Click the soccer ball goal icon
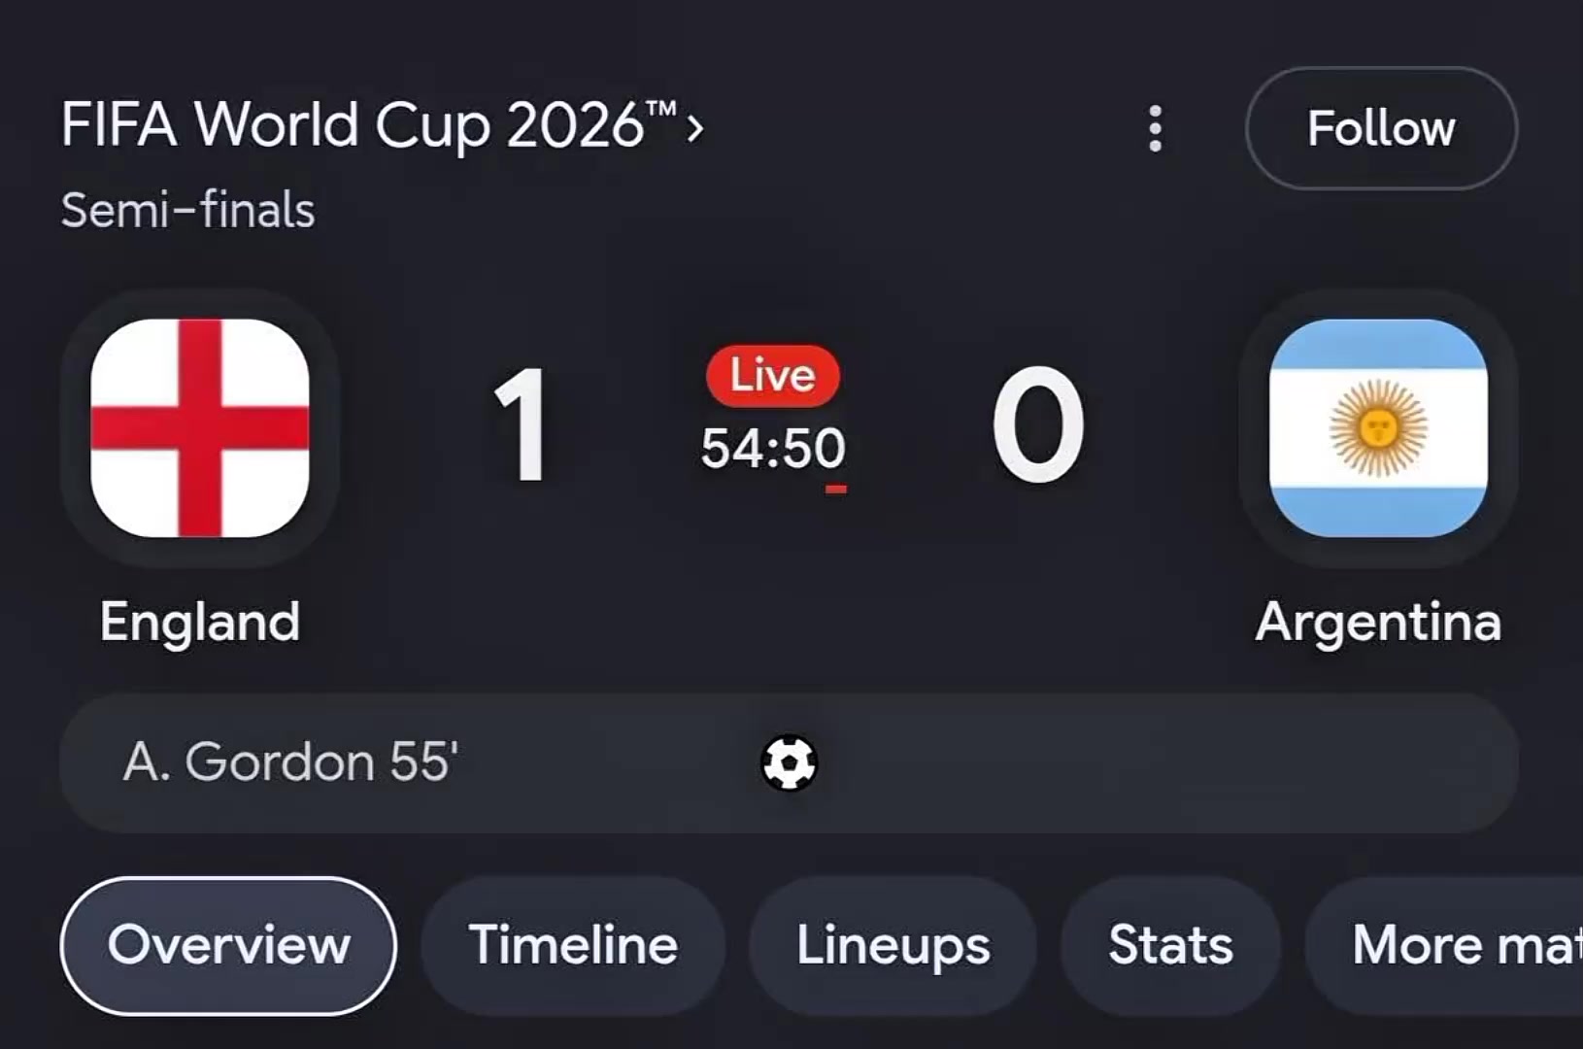Viewport: 1583px width, 1049px height. pos(789,762)
